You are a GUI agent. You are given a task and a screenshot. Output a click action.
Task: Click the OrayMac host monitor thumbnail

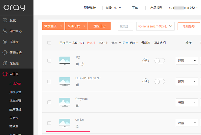(65, 102)
